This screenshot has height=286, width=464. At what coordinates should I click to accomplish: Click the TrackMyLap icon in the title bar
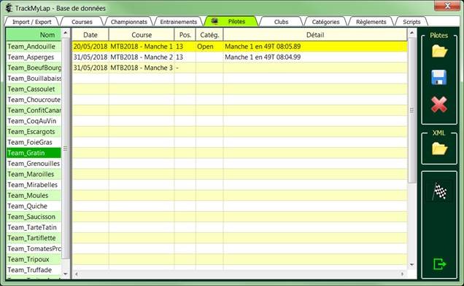click(x=9, y=8)
